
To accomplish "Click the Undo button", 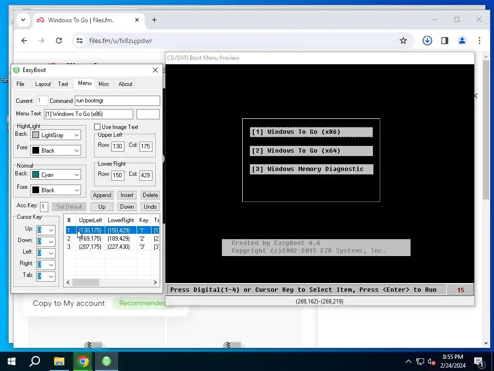I will pos(151,207).
